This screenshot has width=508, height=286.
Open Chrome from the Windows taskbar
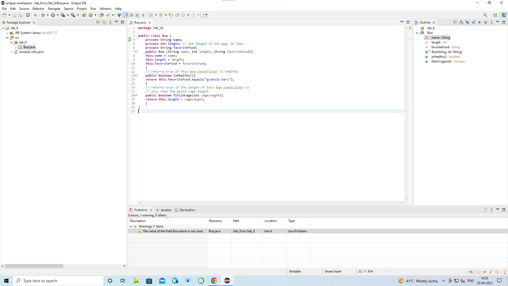point(214,281)
